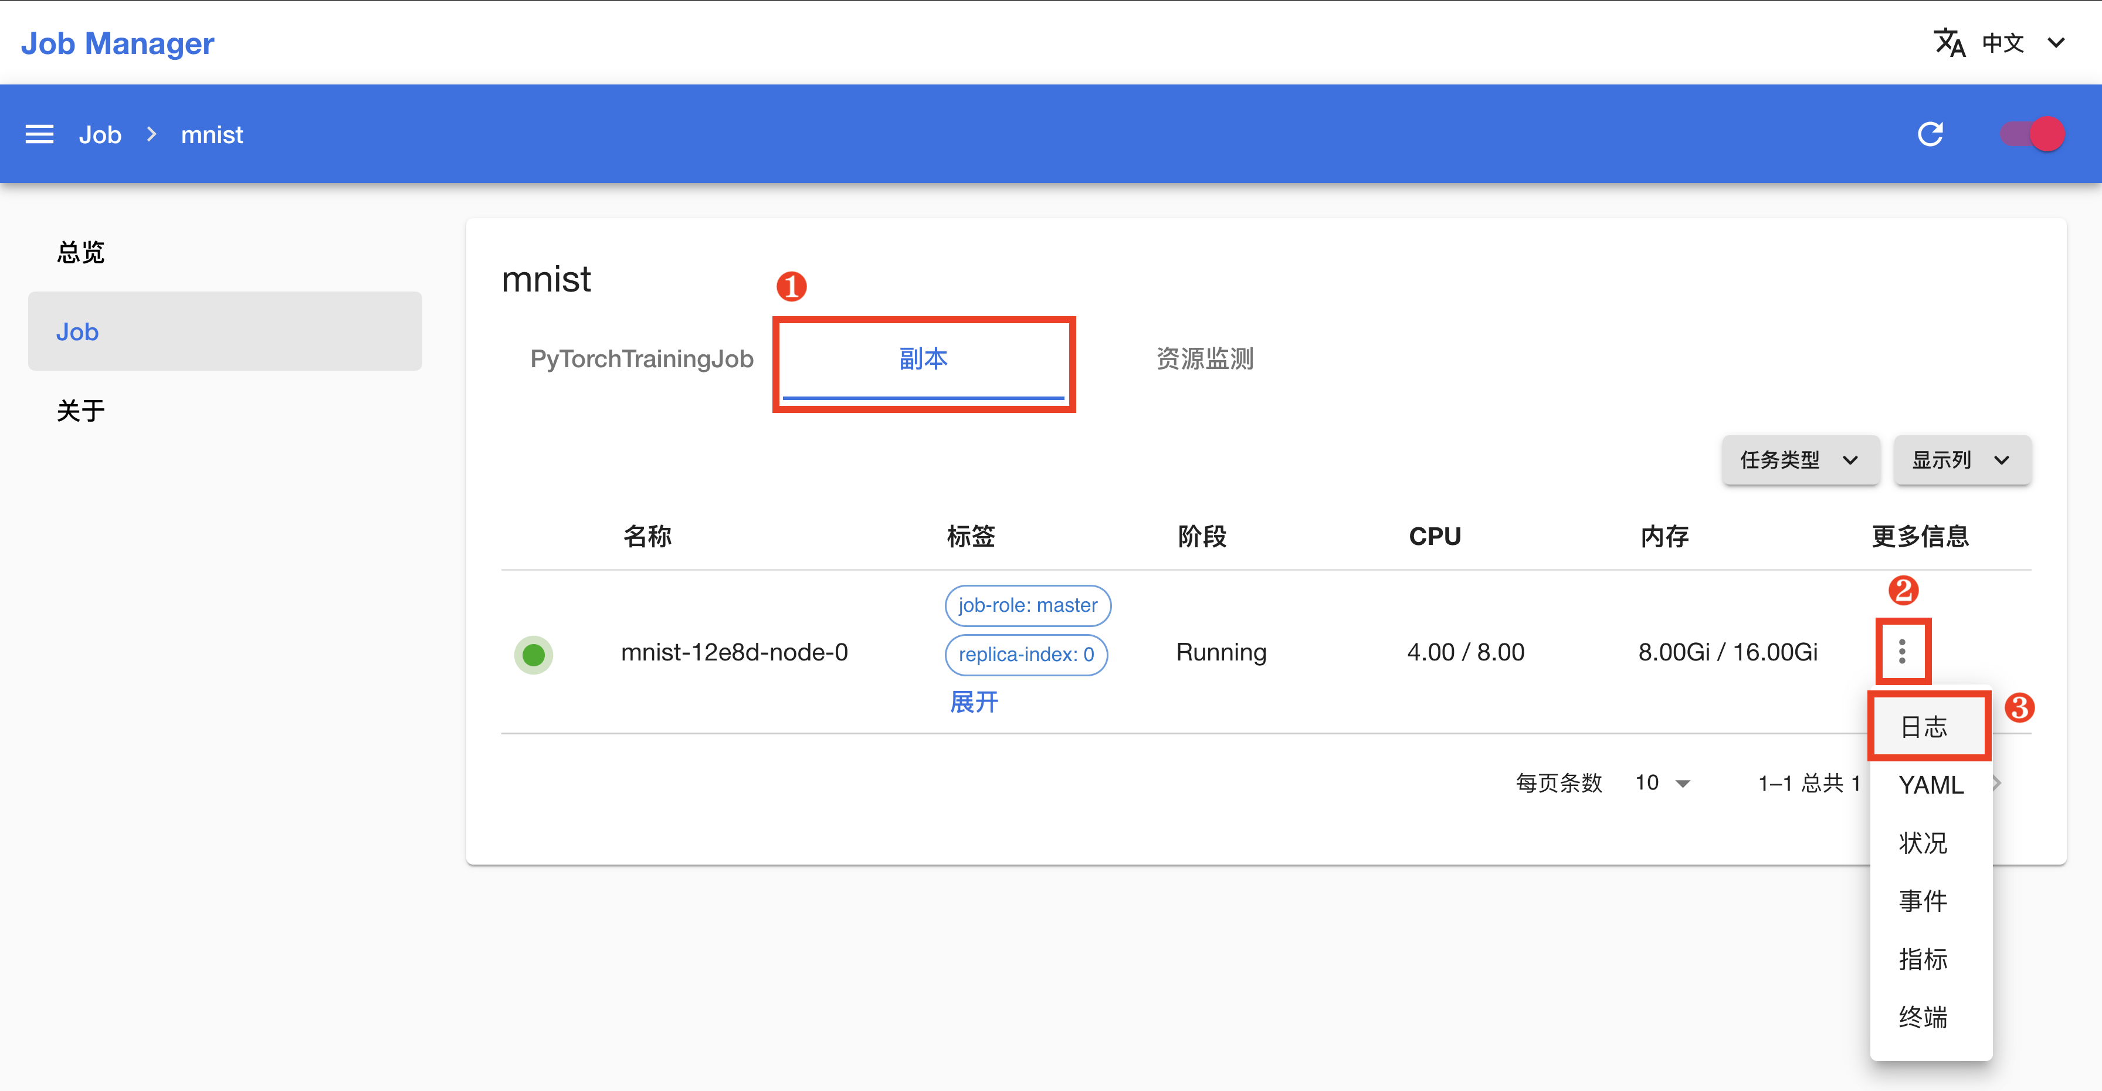Open the 显示列 dropdown

(x=1962, y=460)
